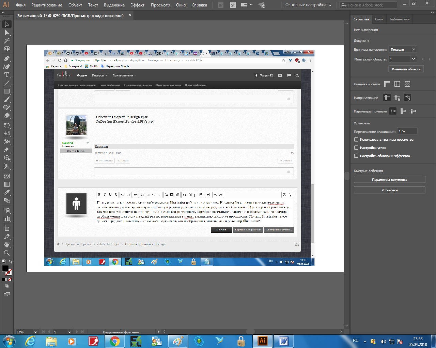The width and height of the screenshot is (436, 348).
Task: Select the Slice tool
Action: (x=7, y=236)
